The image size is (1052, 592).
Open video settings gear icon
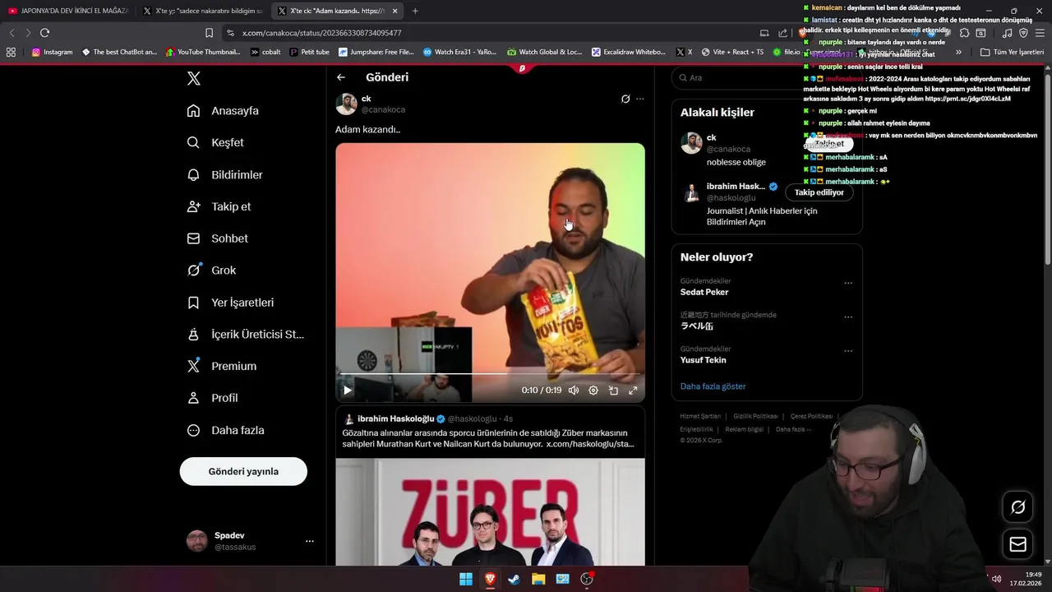click(x=593, y=391)
